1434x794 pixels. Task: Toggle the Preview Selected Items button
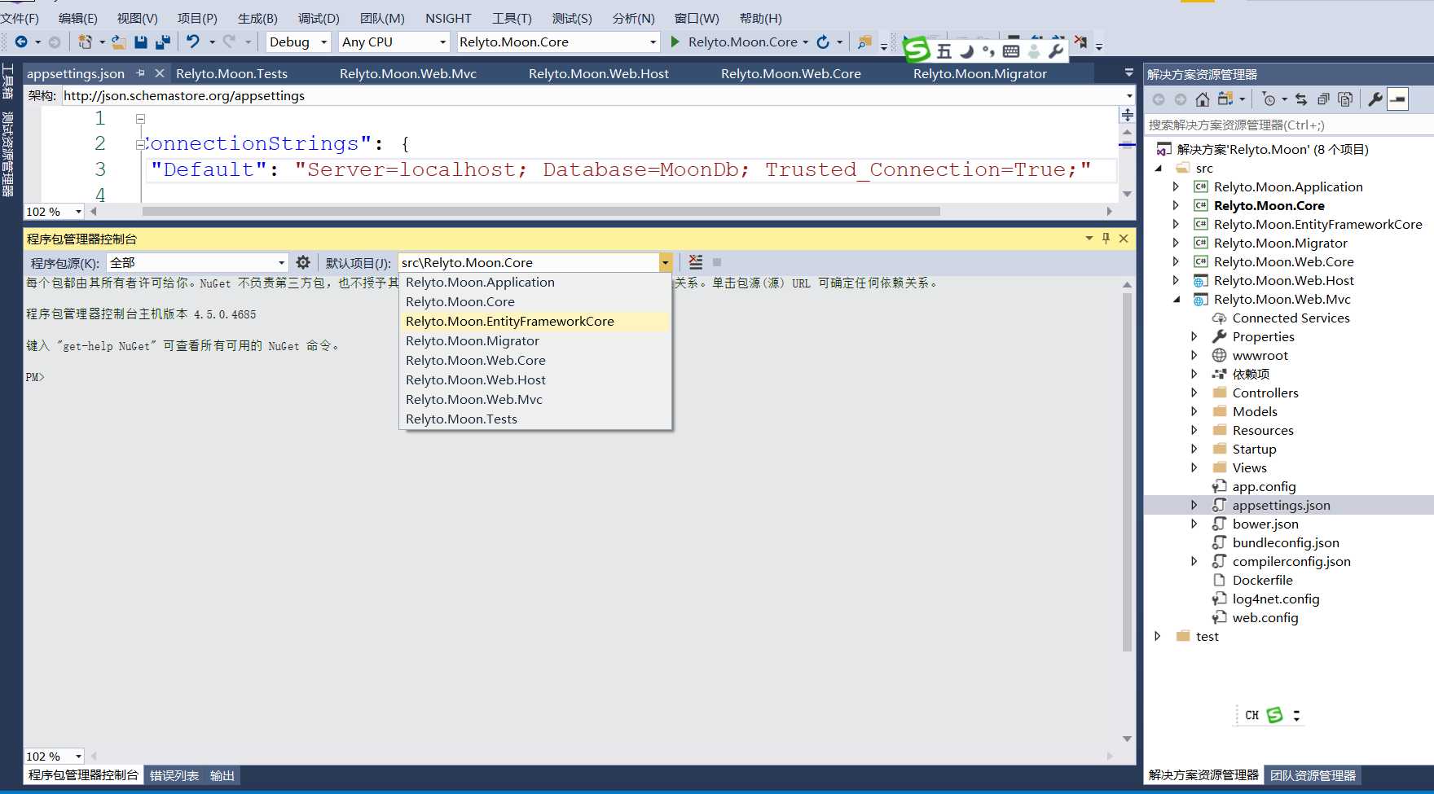tap(1398, 99)
